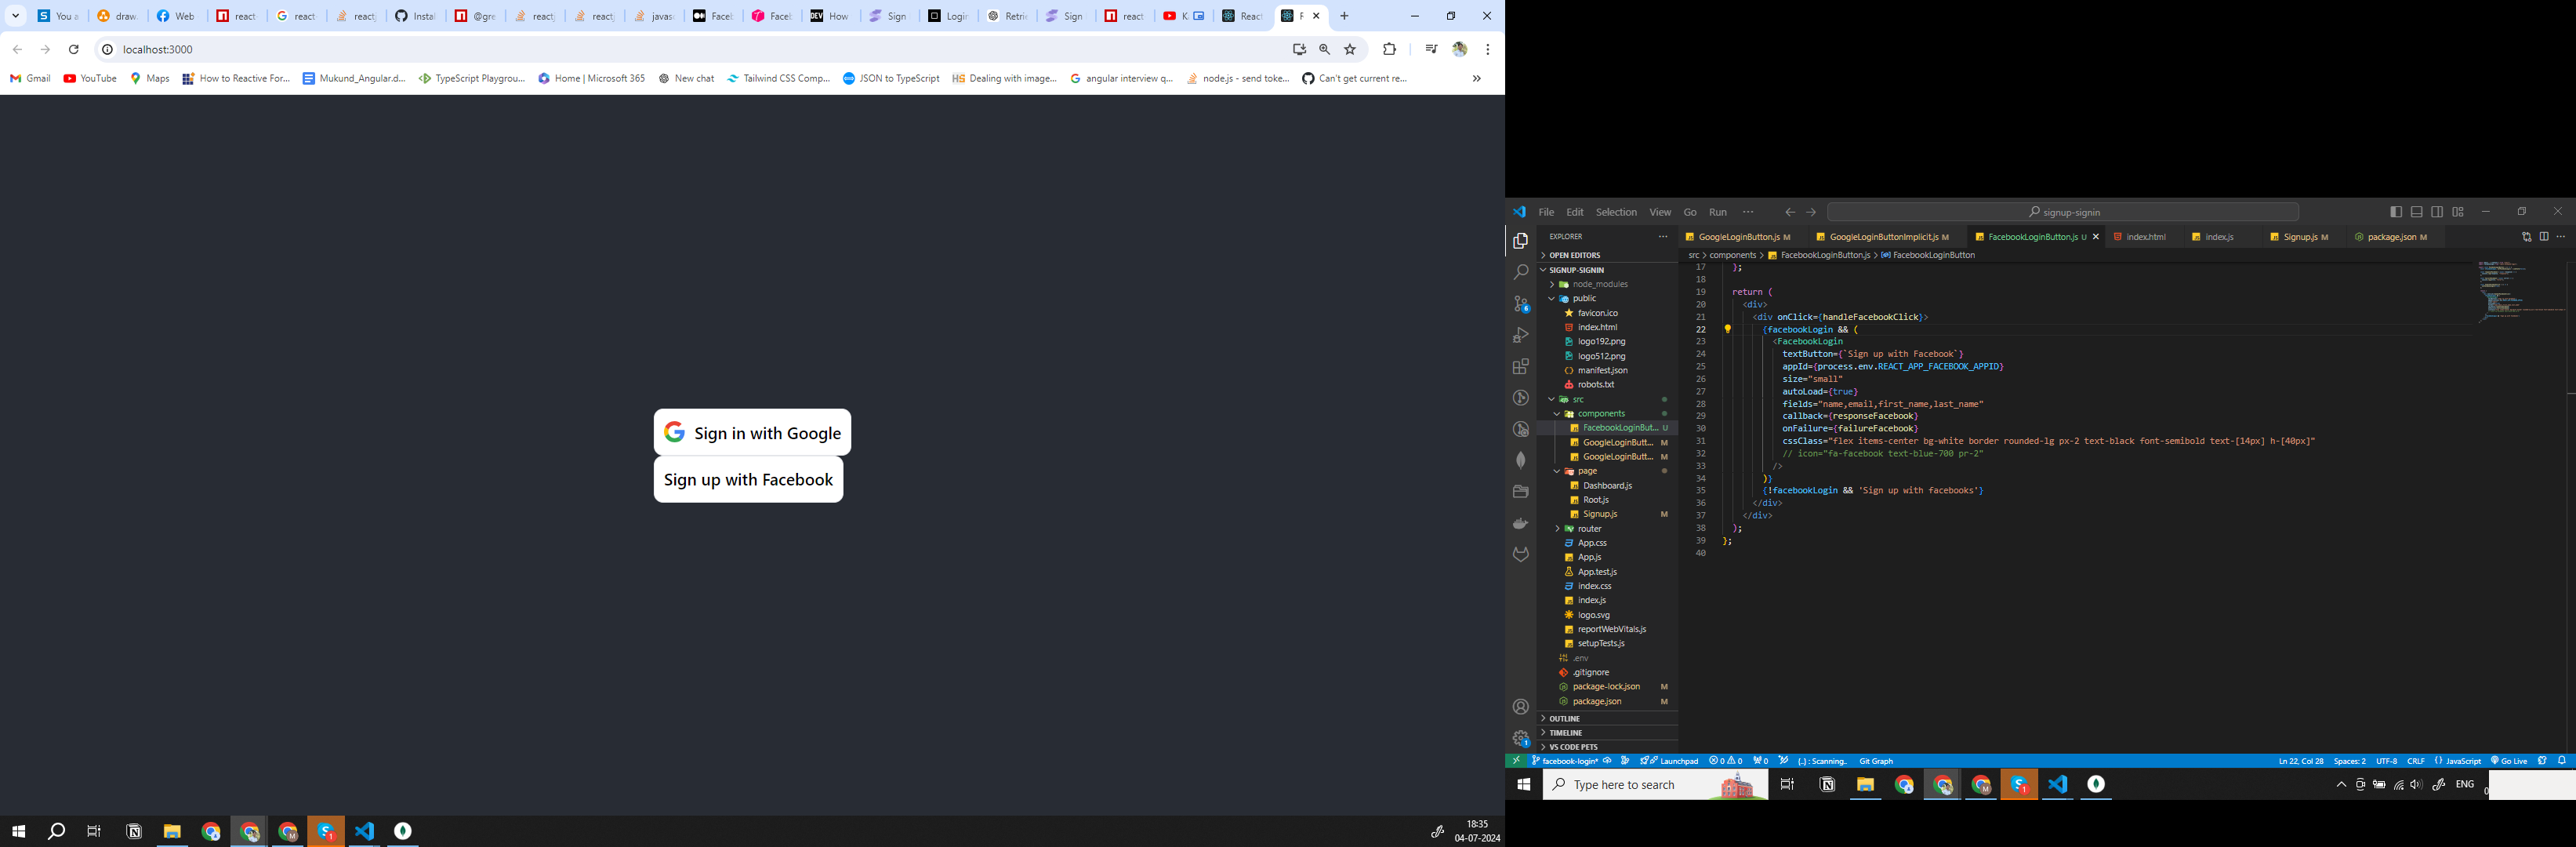Image resolution: width=2576 pixels, height=847 pixels.
Task: Click Chrome profile avatar
Action: pos(1460,49)
